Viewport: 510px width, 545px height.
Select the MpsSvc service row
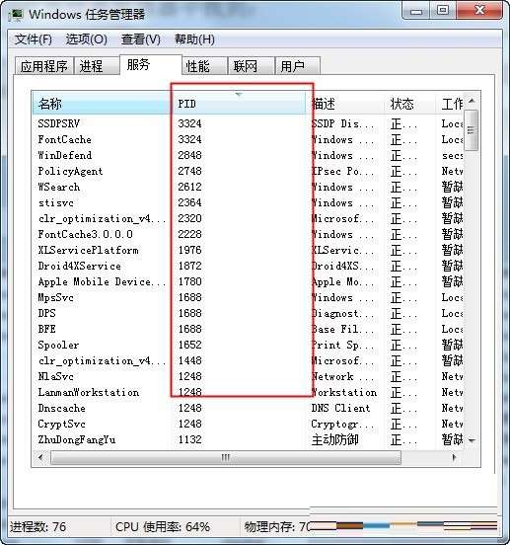coord(249,298)
